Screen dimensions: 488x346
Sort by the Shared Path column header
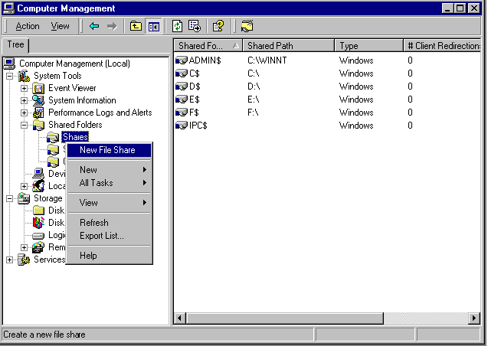pyautogui.click(x=289, y=46)
